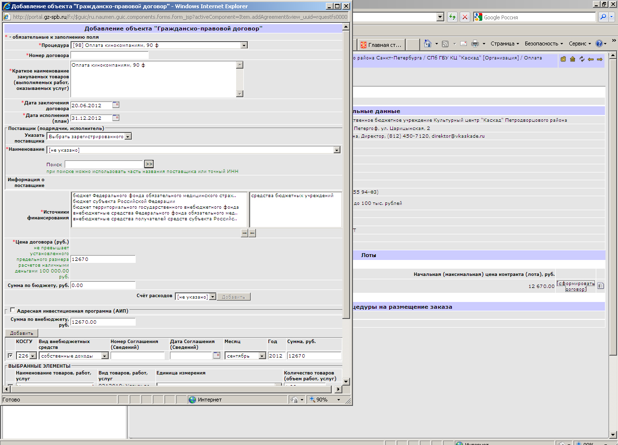Open the Счёт расходов dropdown

pos(212,297)
